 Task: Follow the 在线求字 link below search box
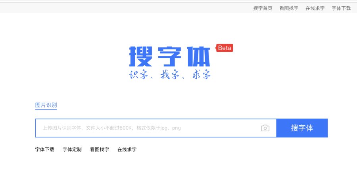127,149
